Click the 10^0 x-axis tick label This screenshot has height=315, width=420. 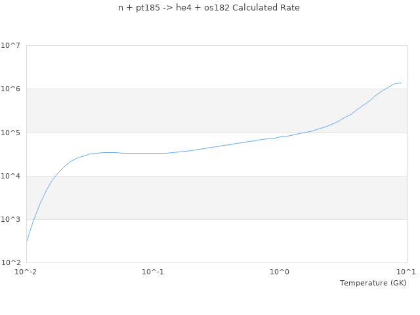pyautogui.click(x=280, y=272)
